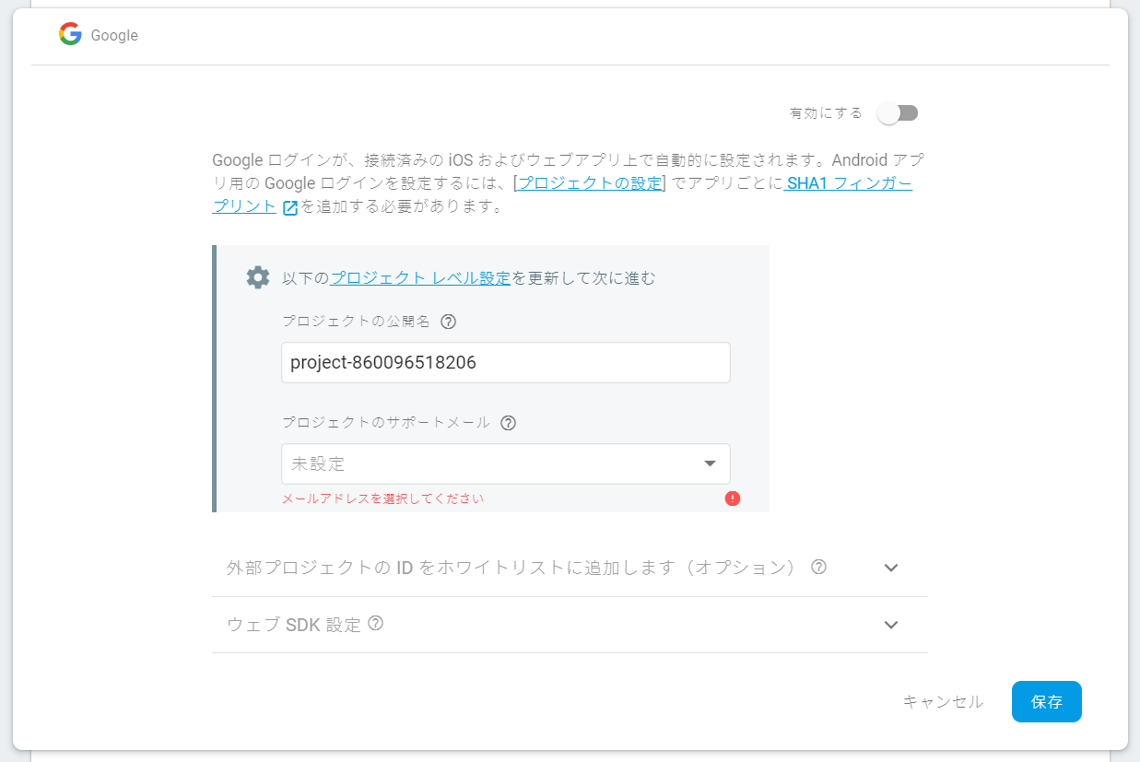1140x762 pixels.
Task: Click the 保存 button
Action: pyautogui.click(x=1046, y=701)
